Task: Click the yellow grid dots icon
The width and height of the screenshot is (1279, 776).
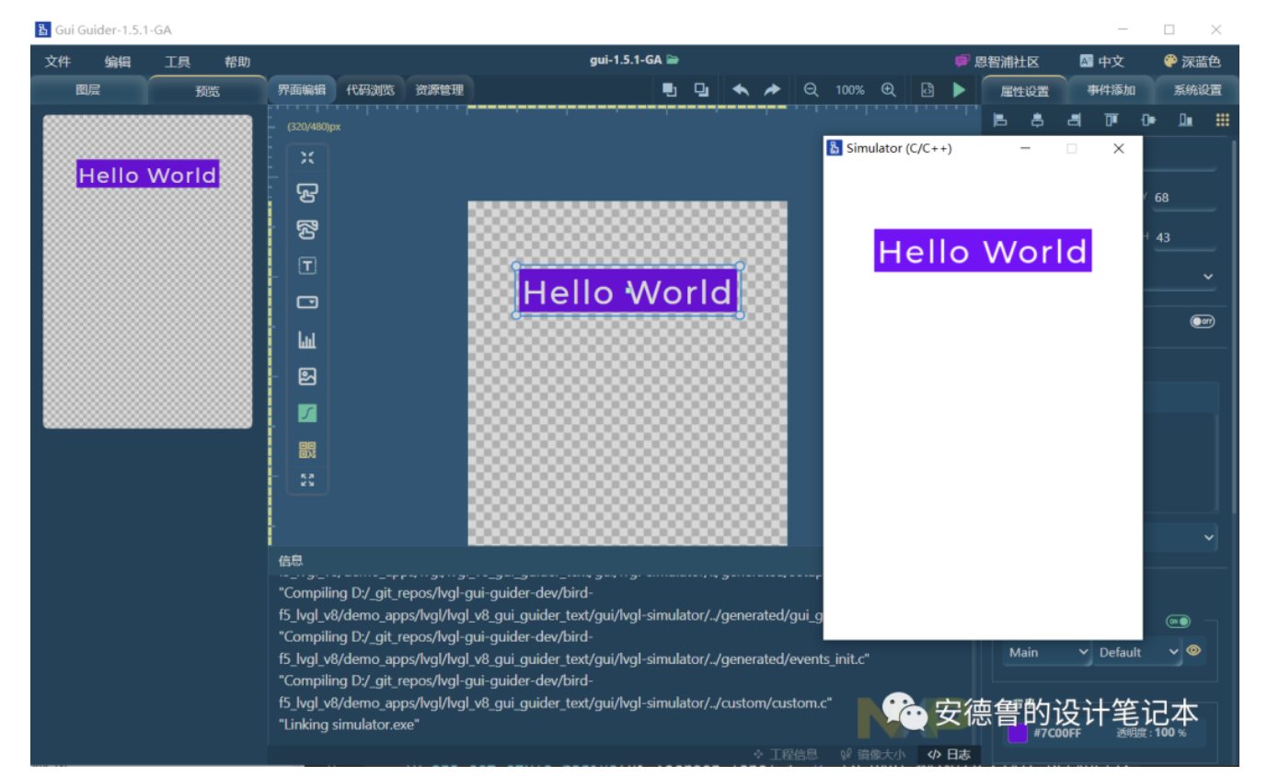Action: tap(1222, 120)
